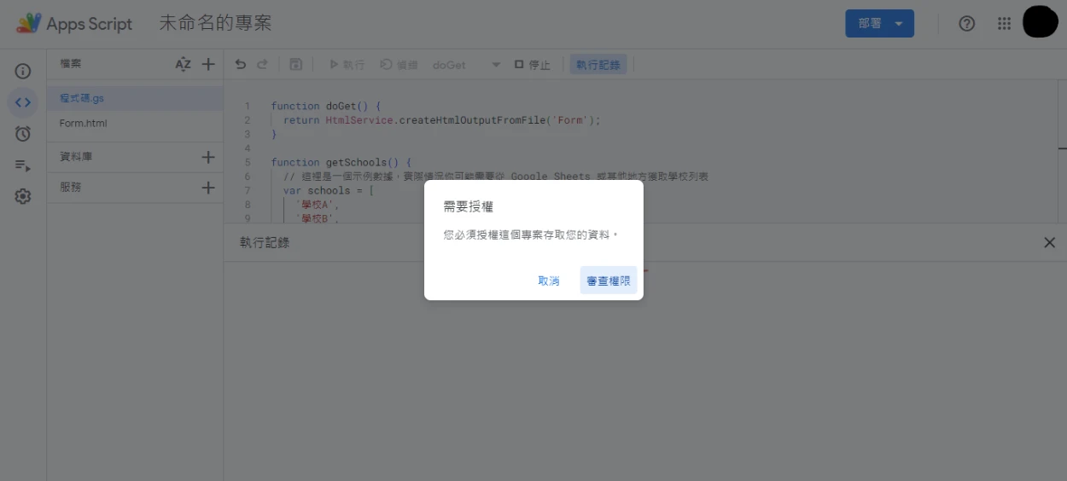Open the Overview info icon in sidebar

pos(23,72)
